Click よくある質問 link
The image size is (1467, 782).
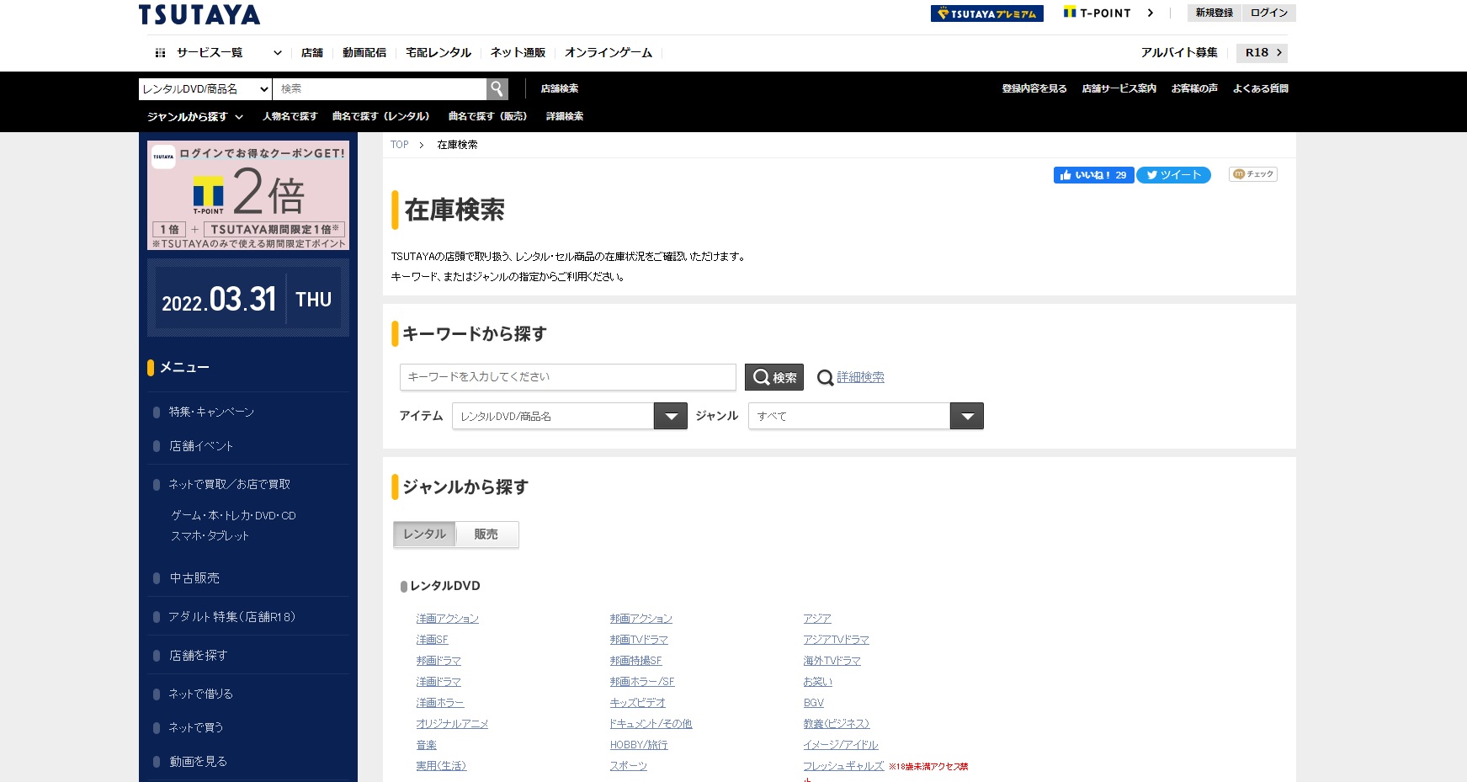[x=1261, y=88]
